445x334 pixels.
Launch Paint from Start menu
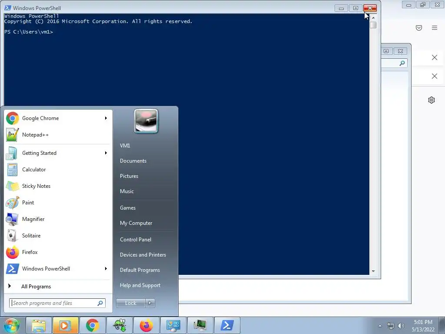coord(58,203)
